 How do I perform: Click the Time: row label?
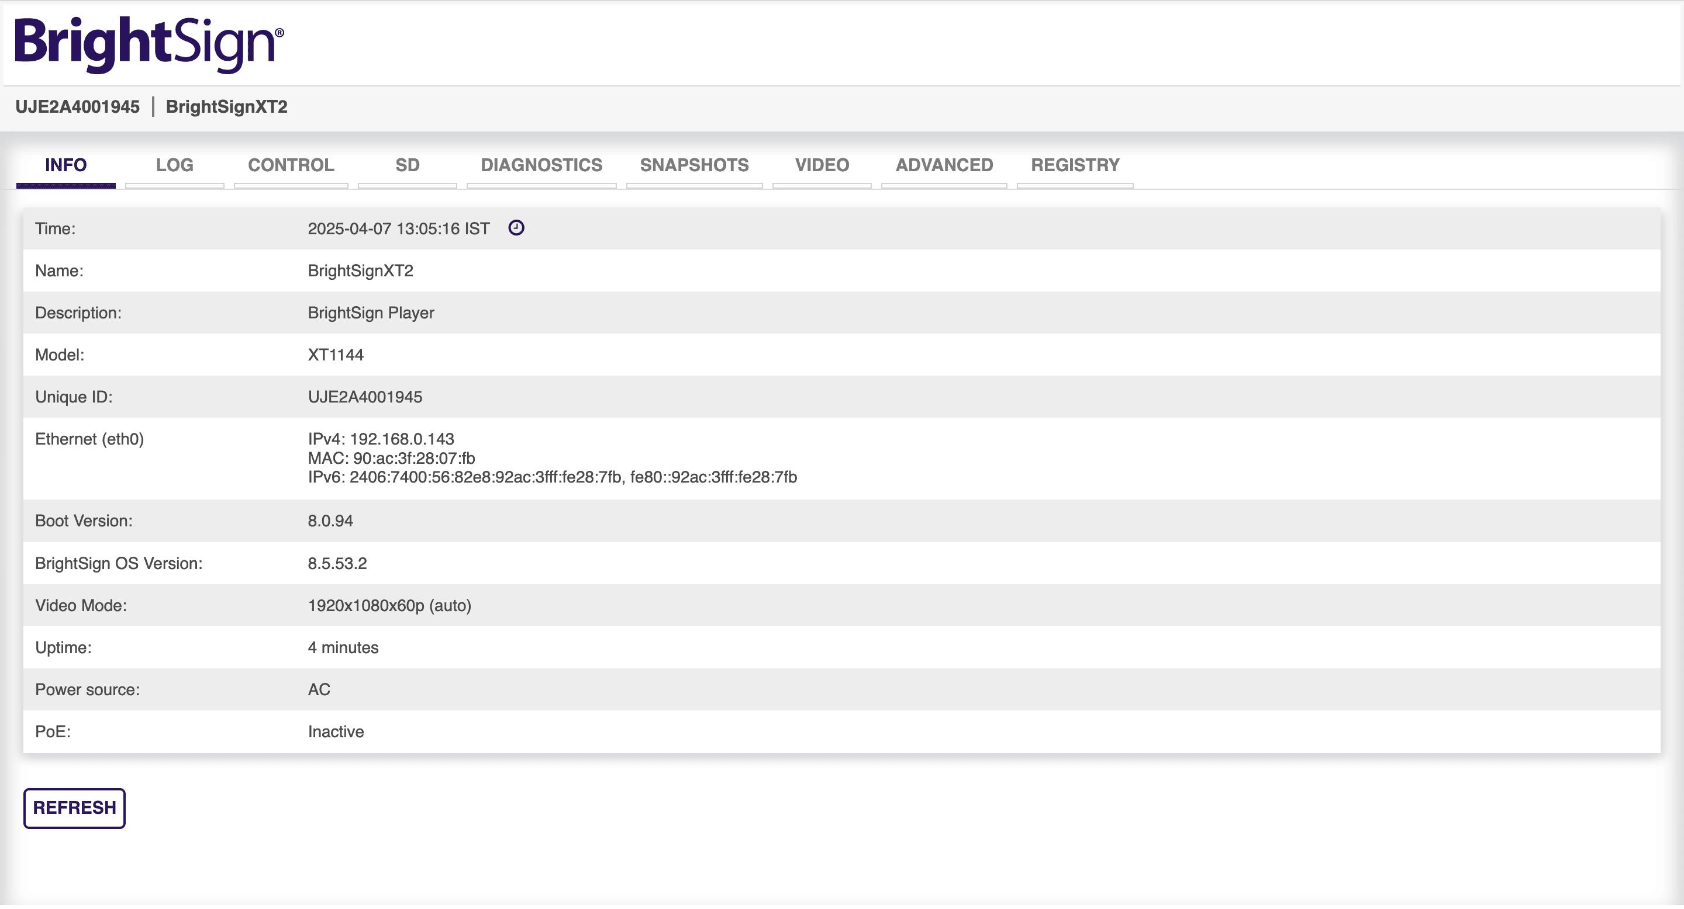[56, 228]
